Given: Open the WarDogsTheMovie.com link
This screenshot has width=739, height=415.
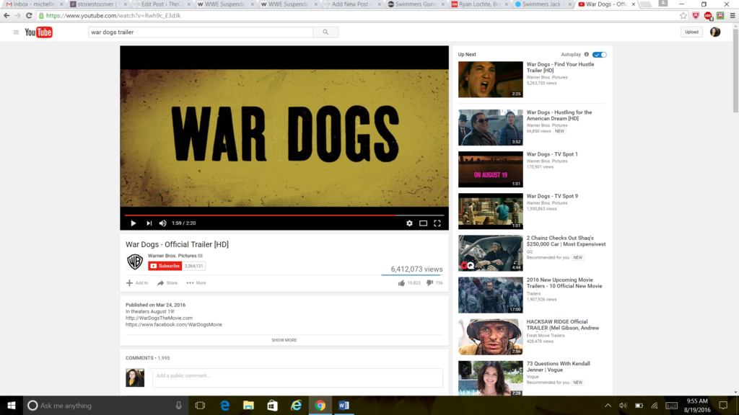Looking at the screenshot, I should click(x=159, y=318).
